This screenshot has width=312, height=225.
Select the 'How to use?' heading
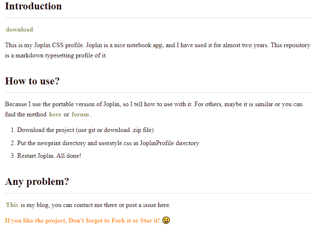(x=32, y=81)
